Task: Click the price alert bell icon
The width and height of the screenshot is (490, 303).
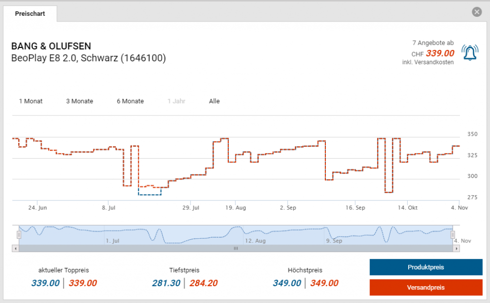Action: 470,53
